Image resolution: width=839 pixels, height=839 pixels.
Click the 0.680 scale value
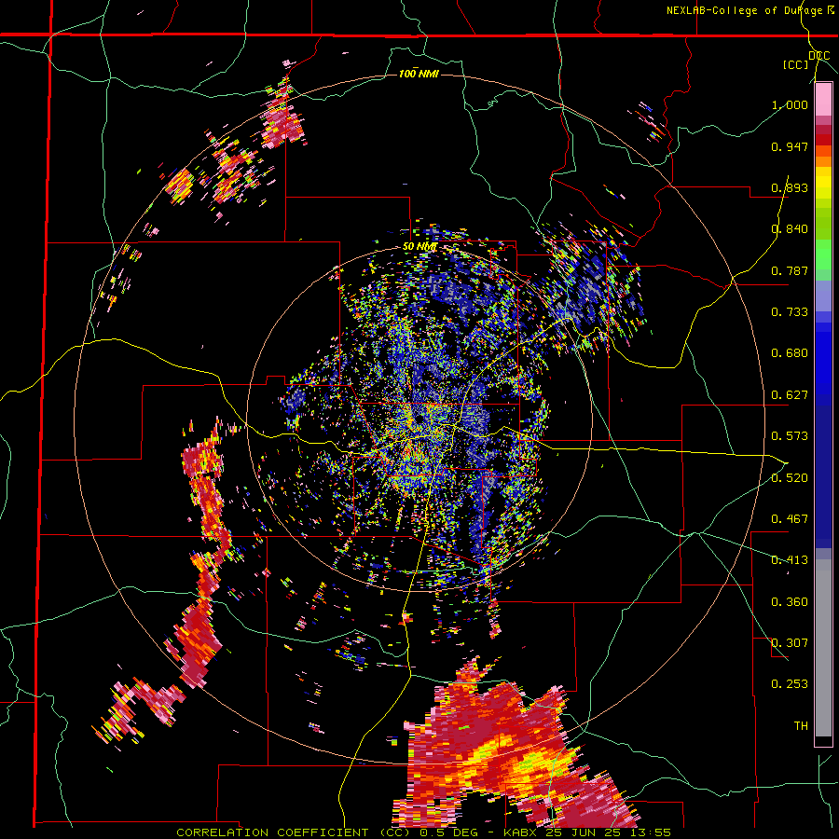click(x=790, y=353)
